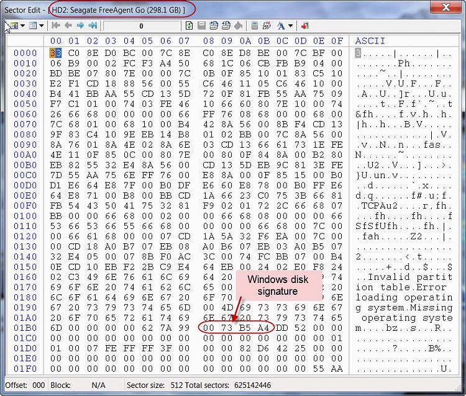This screenshot has height=396, width=466.
Task: Select byte 55 in row 01F0
Action: click(319, 369)
